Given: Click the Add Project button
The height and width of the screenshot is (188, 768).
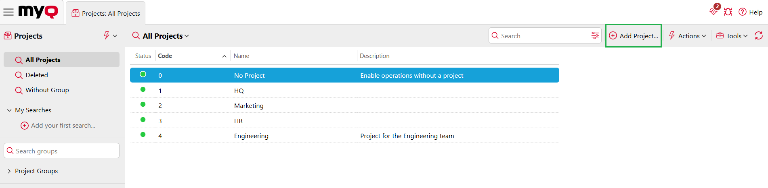Looking at the screenshot, I should 633,36.
